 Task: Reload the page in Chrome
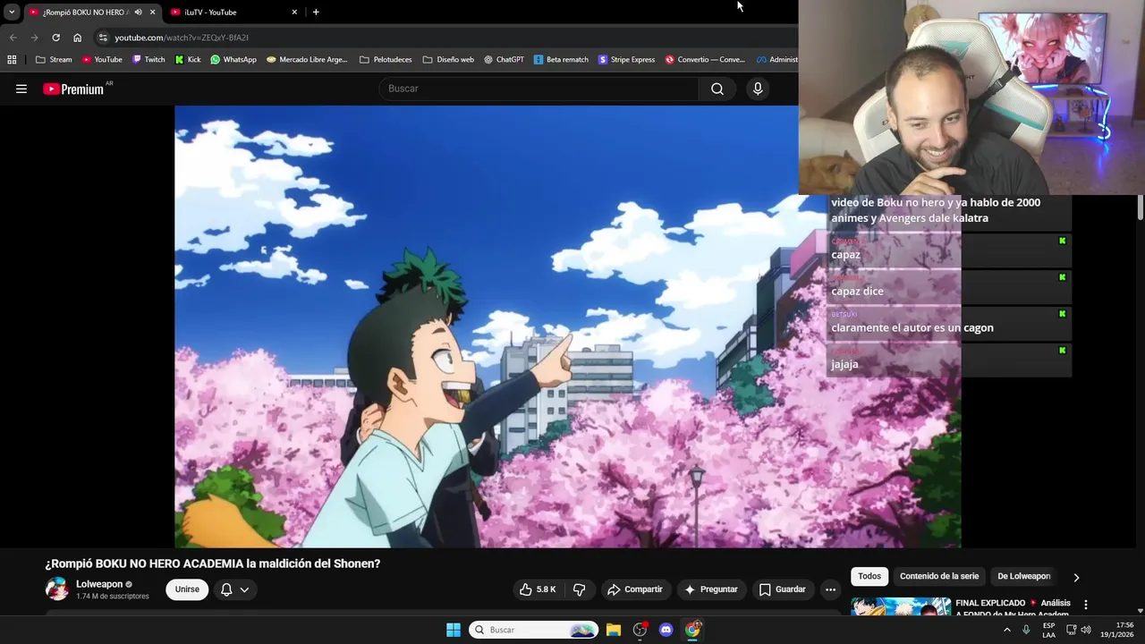pos(55,38)
